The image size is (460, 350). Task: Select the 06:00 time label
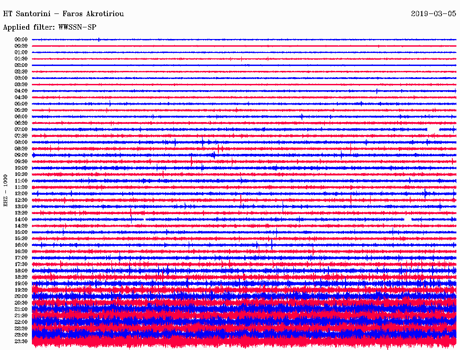pyautogui.click(x=21, y=117)
